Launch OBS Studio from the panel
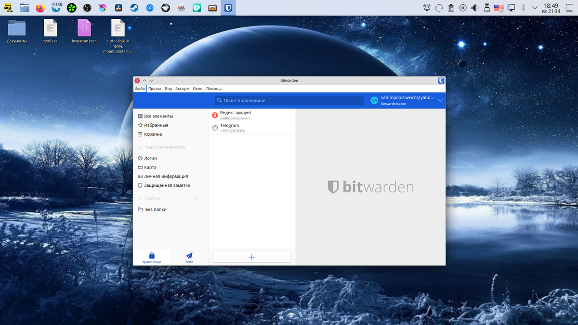The width and height of the screenshot is (578, 325). 87,8
